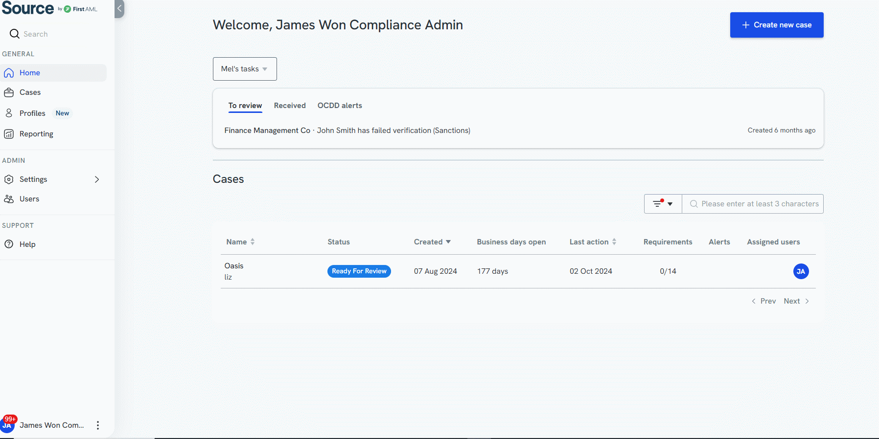Click the Help question mark icon
Screen dimensions: 879x439
coord(9,244)
